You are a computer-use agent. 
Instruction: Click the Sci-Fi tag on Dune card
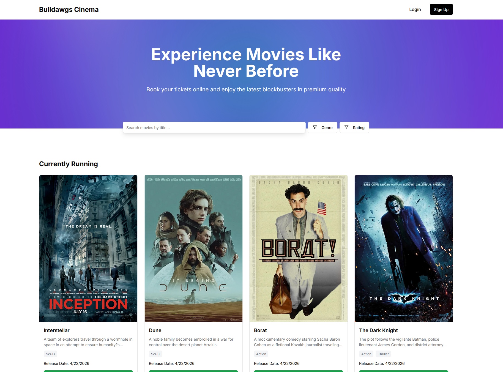pyautogui.click(x=155, y=354)
